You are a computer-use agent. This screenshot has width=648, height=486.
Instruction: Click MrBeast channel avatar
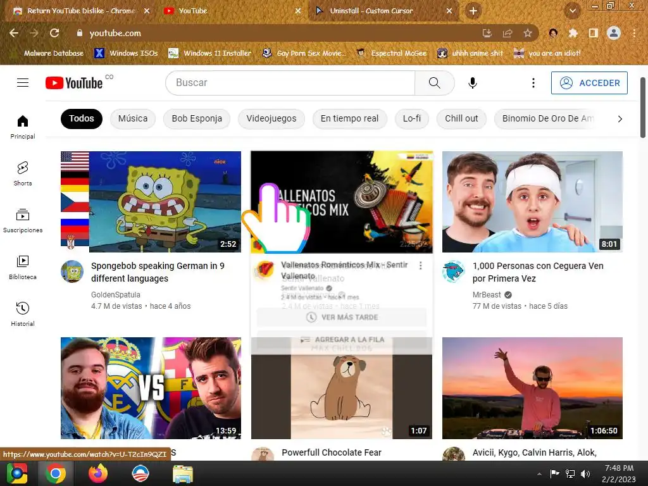click(x=453, y=271)
